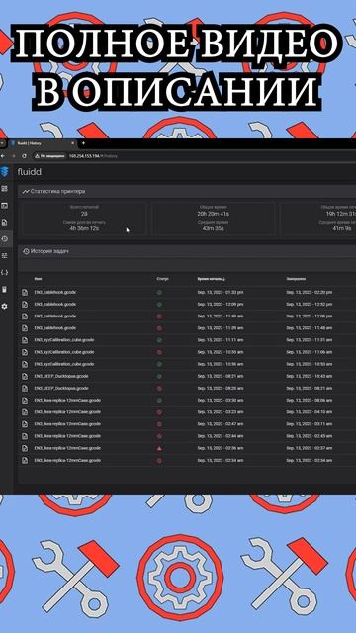
Task: Click red status icon of 02:34 am job
Action: coord(159,460)
